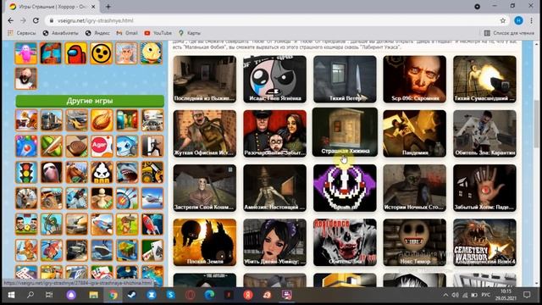Open the Забытый Холм hand-with-eye thumbnail
The image size is (542, 305).
coord(484,188)
